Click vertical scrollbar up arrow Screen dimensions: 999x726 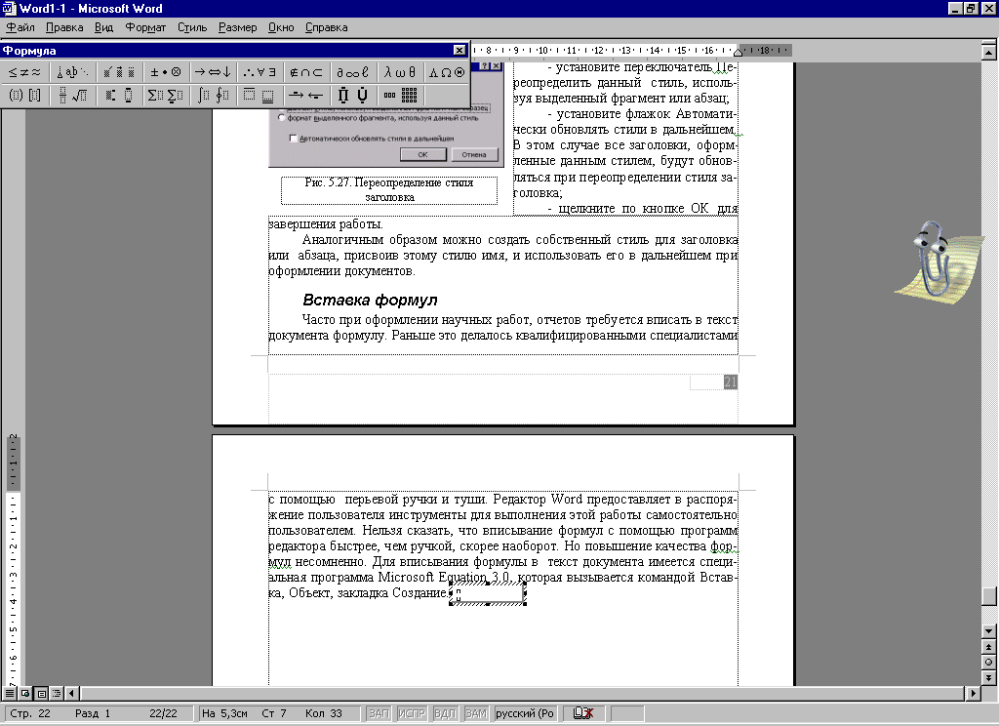pyautogui.click(x=989, y=53)
